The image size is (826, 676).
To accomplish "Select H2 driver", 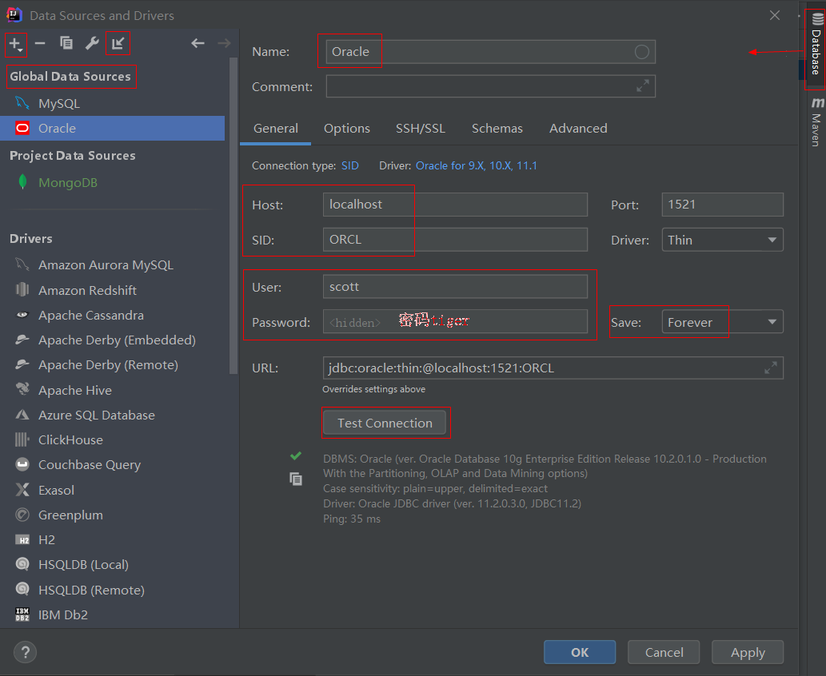I will click(x=112, y=539).
